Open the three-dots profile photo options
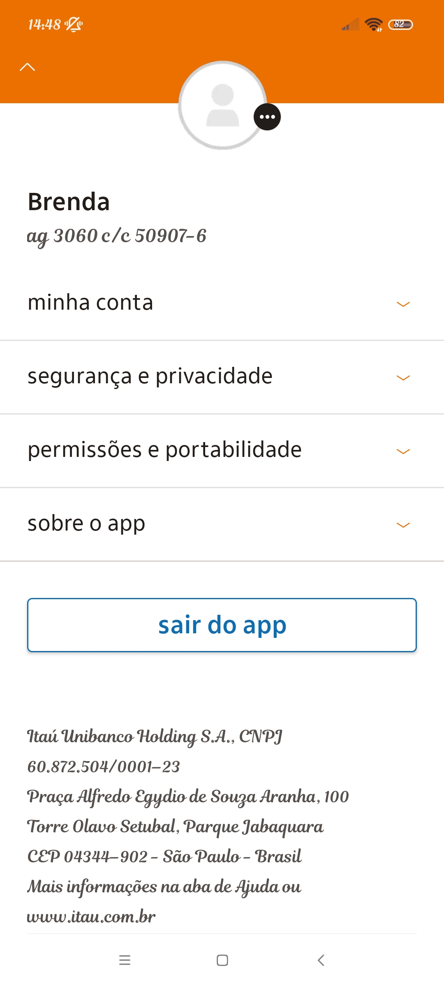The image size is (444, 987). 267,117
